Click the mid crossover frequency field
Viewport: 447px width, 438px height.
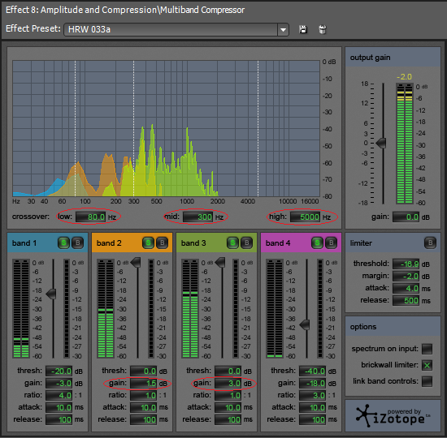(x=197, y=217)
